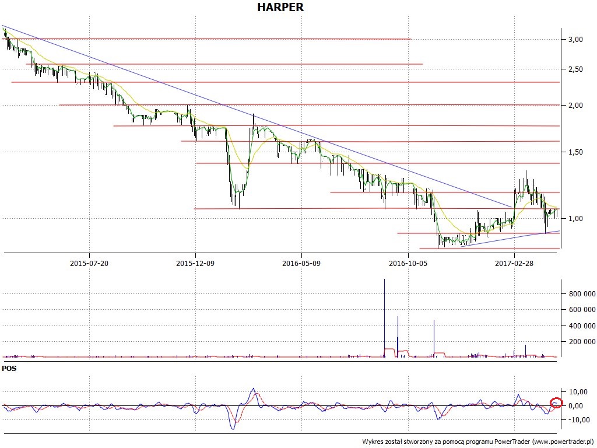Click the 400 000 volume axis label
597x448 pixels.
582,325
